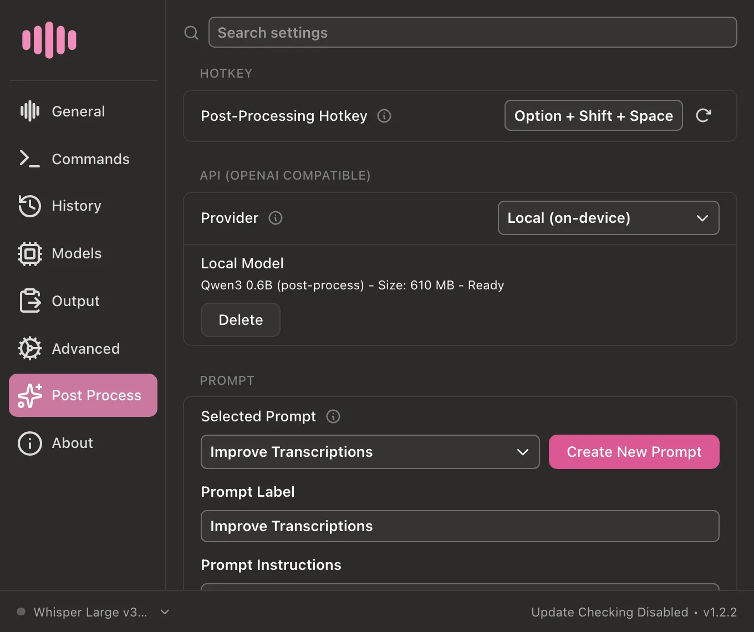Screen dimensions: 754x632
Task: Click the Post Process sparkle icon
Action: tap(30, 396)
